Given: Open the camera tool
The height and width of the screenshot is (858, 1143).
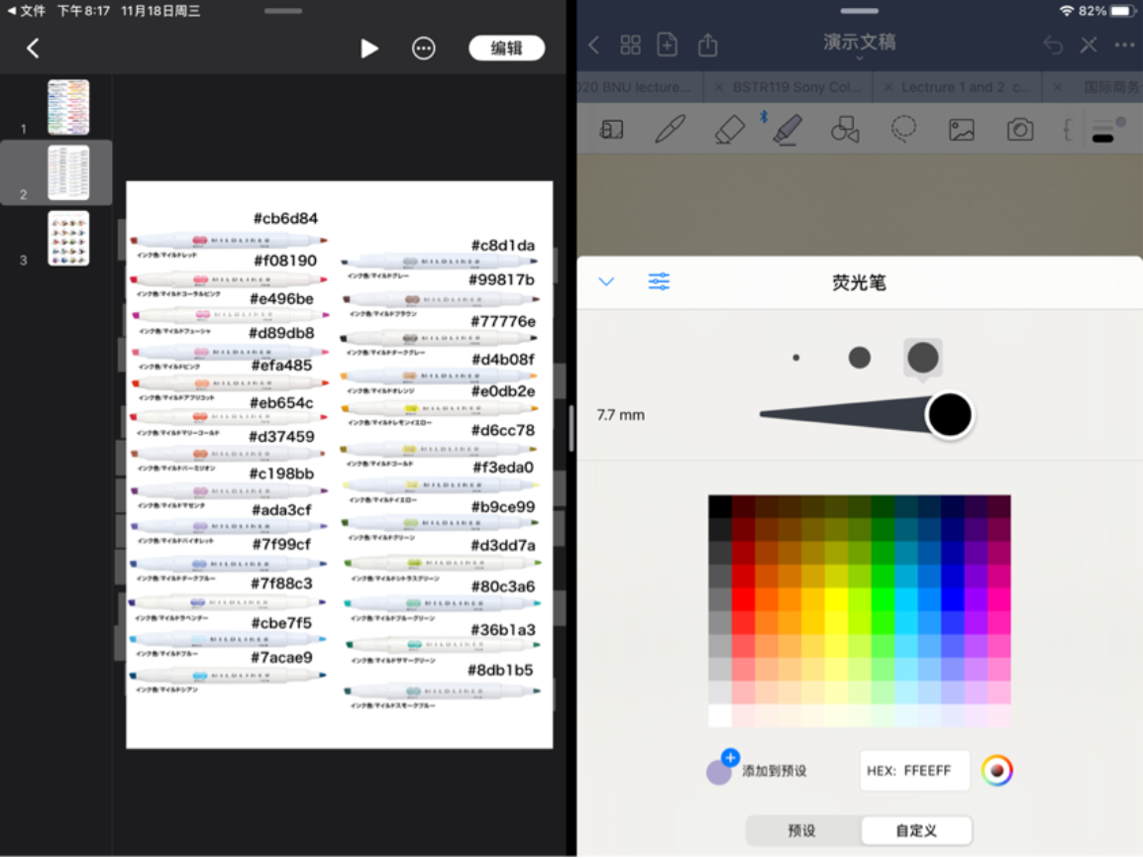Looking at the screenshot, I should [1020, 130].
